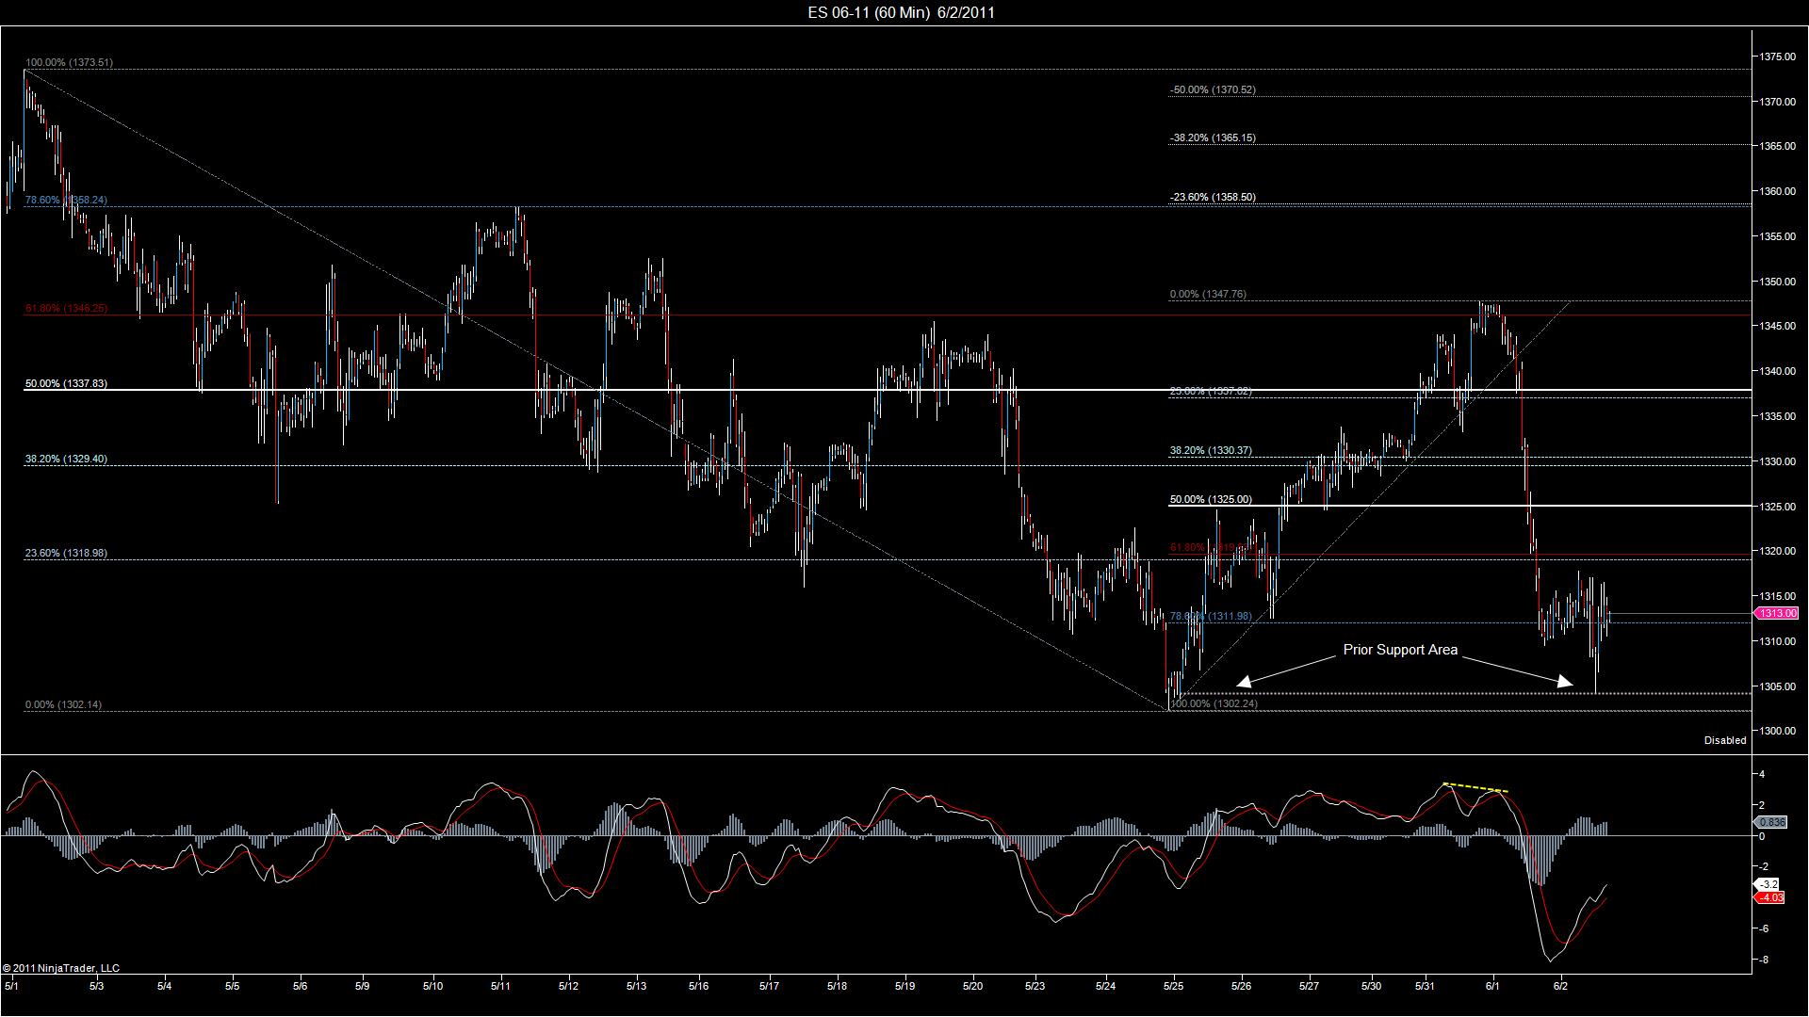The height and width of the screenshot is (1017, 1809).
Task: Click the white -3.2 indicator value marker
Action: 1767,884
